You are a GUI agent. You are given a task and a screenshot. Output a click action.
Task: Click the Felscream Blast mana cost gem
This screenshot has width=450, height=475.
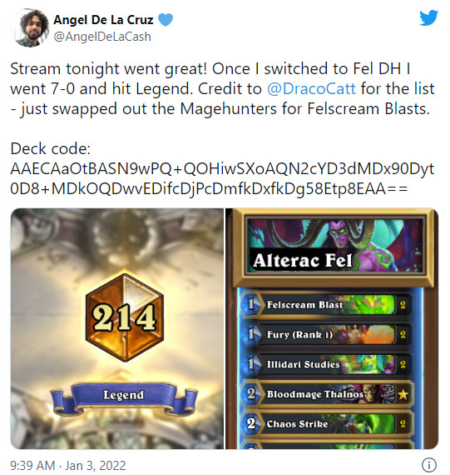pos(250,304)
